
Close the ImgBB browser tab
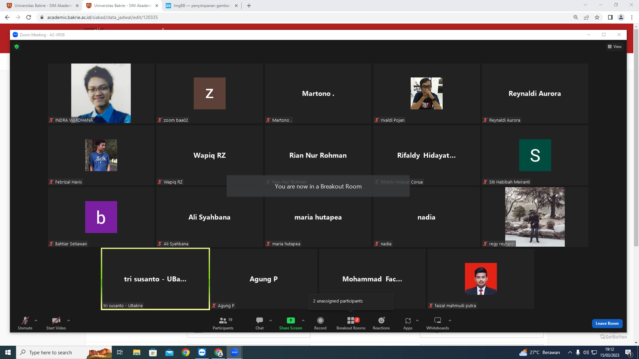[236, 6]
